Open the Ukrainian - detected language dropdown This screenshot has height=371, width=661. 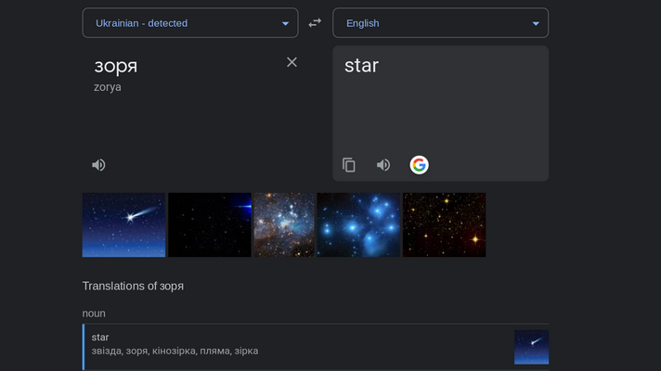coord(190,23)
